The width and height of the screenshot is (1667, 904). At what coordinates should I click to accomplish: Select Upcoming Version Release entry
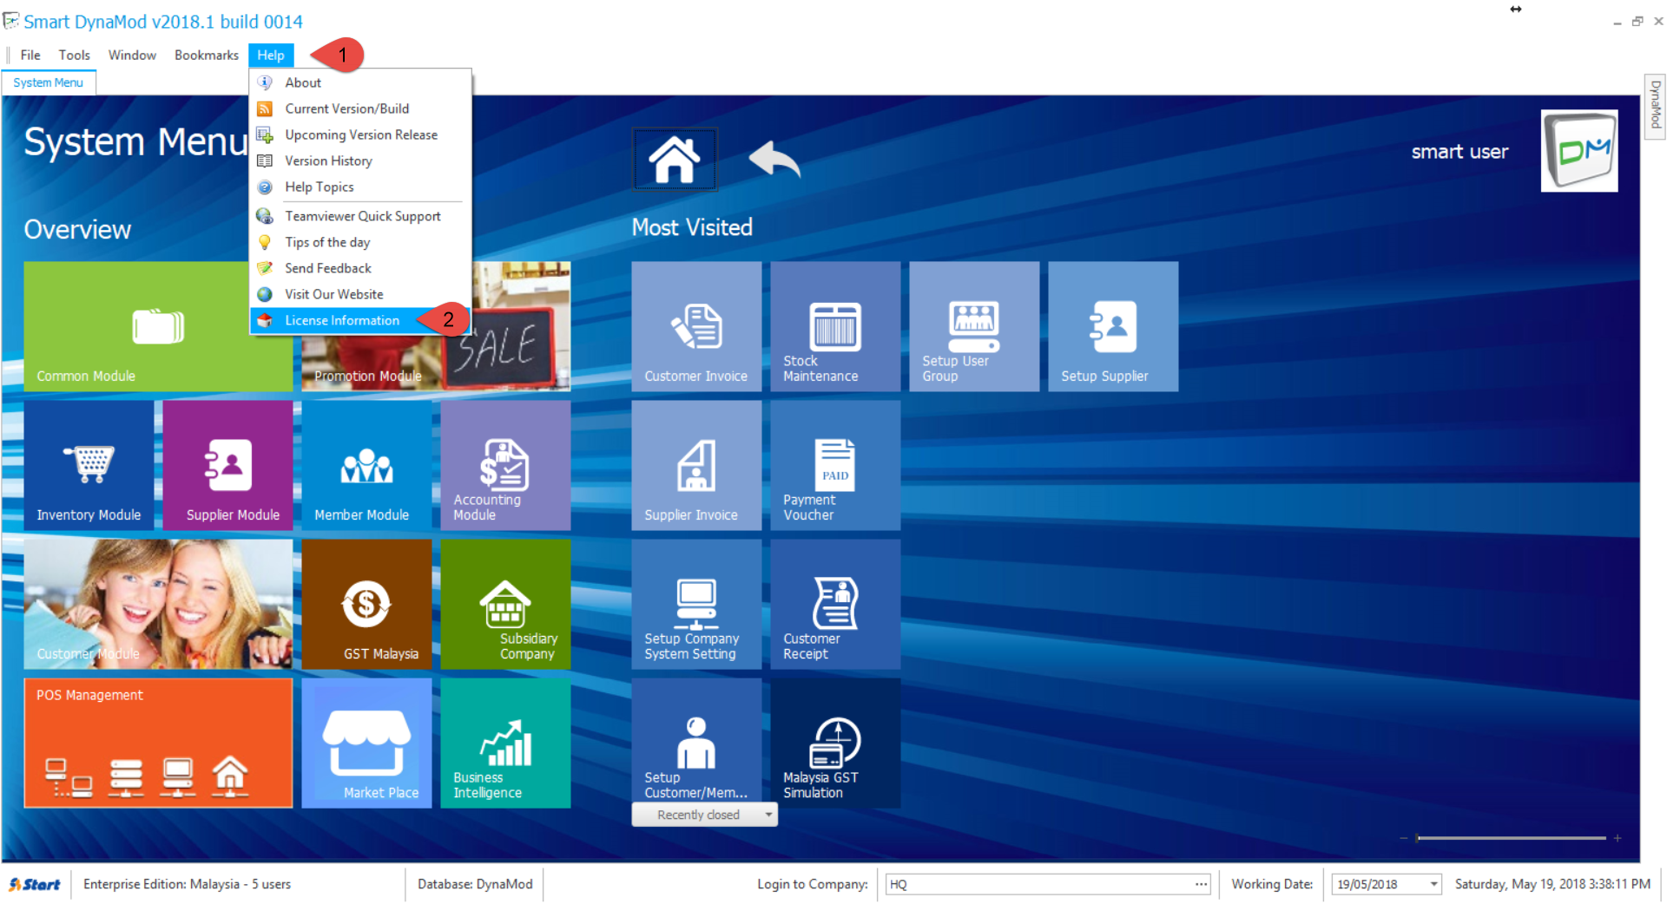tap(360, 134)
